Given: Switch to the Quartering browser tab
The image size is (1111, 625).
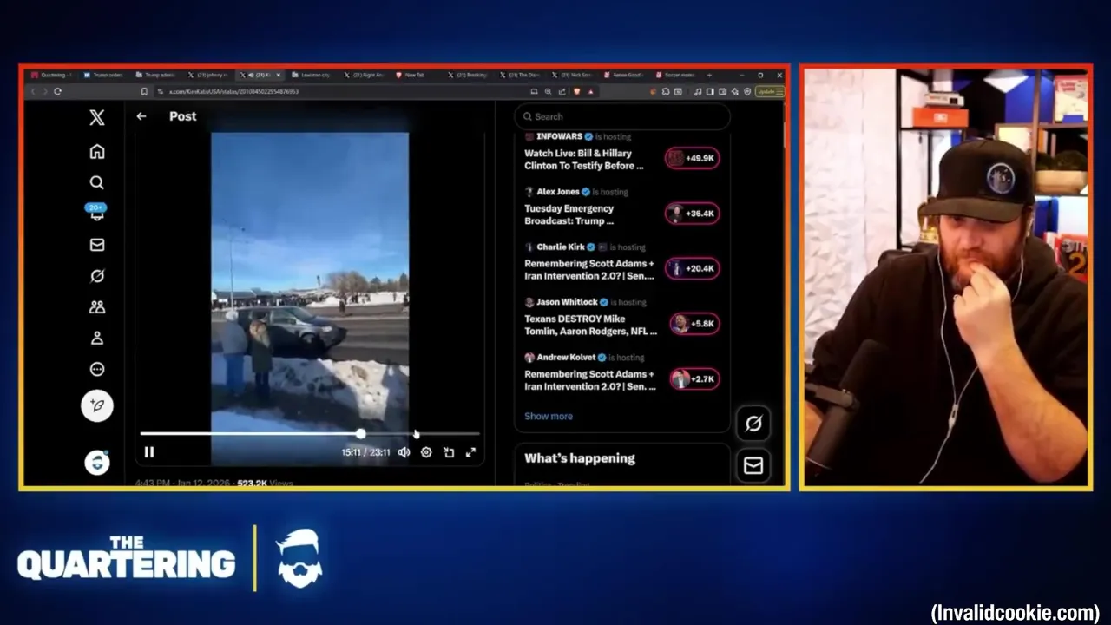Looking at the screenshot, I should pyautogui.click(x=50, y=76).
